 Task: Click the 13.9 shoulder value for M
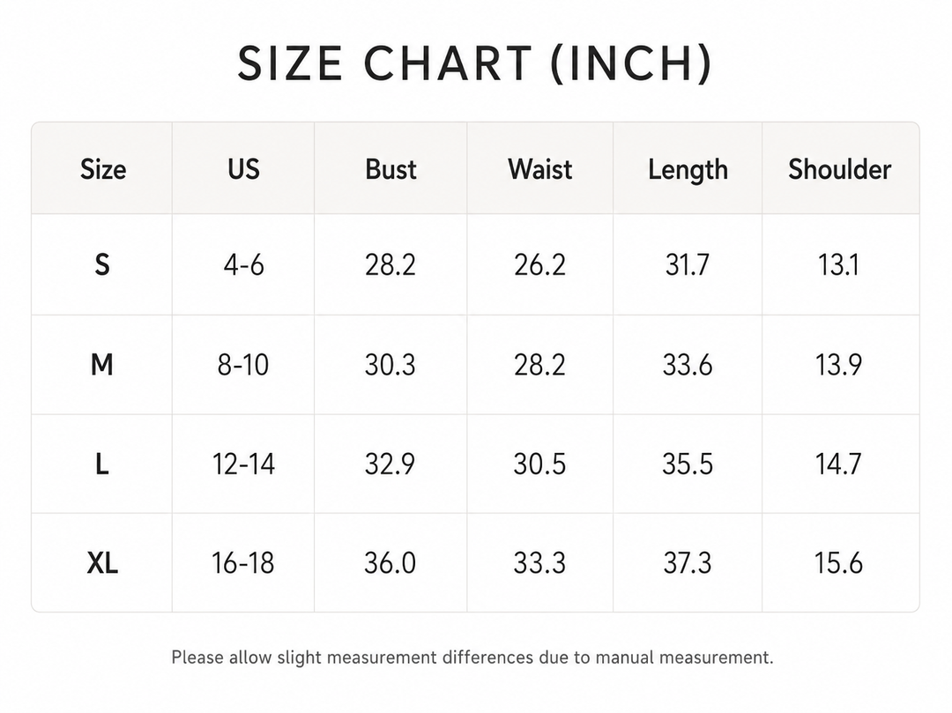click(x=838, y=365)
